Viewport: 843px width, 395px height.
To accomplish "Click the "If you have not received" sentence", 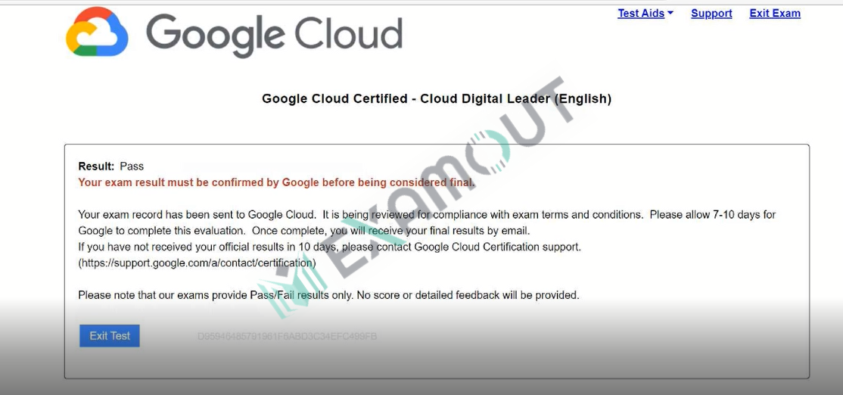I will [330, 247].
